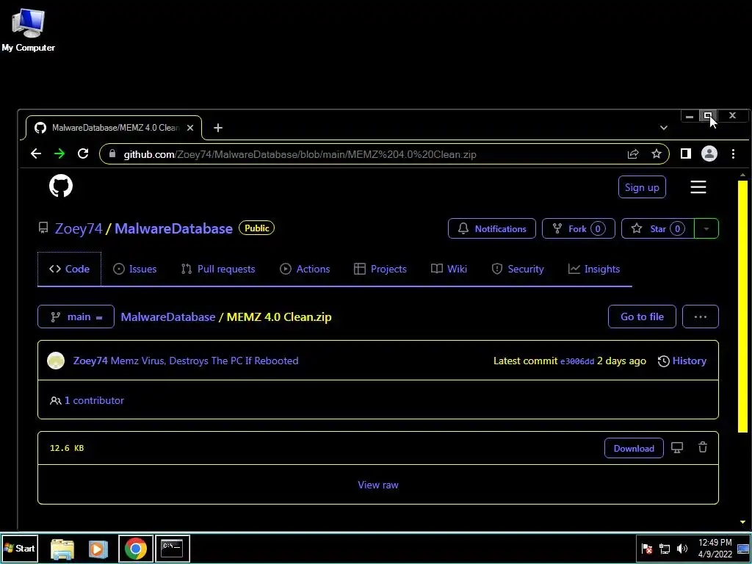Click Chrome icon in taskbar
This screenshot has width=752, height=564.
(x=136, y=549)
